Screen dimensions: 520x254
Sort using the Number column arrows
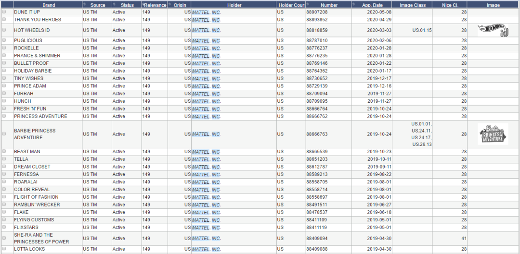[x=307, y=4]
